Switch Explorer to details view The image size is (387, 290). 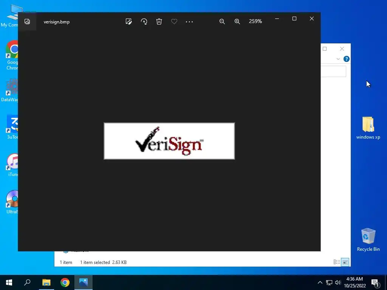point(337,262)
